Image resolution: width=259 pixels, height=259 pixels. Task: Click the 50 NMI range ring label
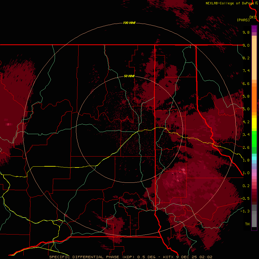pyautogui.click(x=129, y=76)
